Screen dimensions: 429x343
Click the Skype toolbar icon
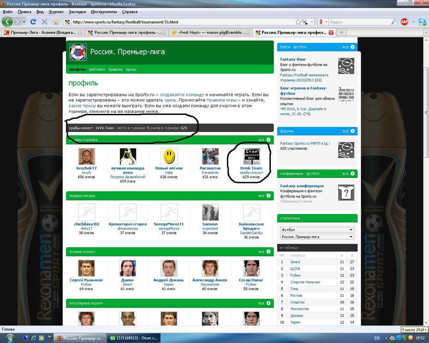[x=422, y=22]
